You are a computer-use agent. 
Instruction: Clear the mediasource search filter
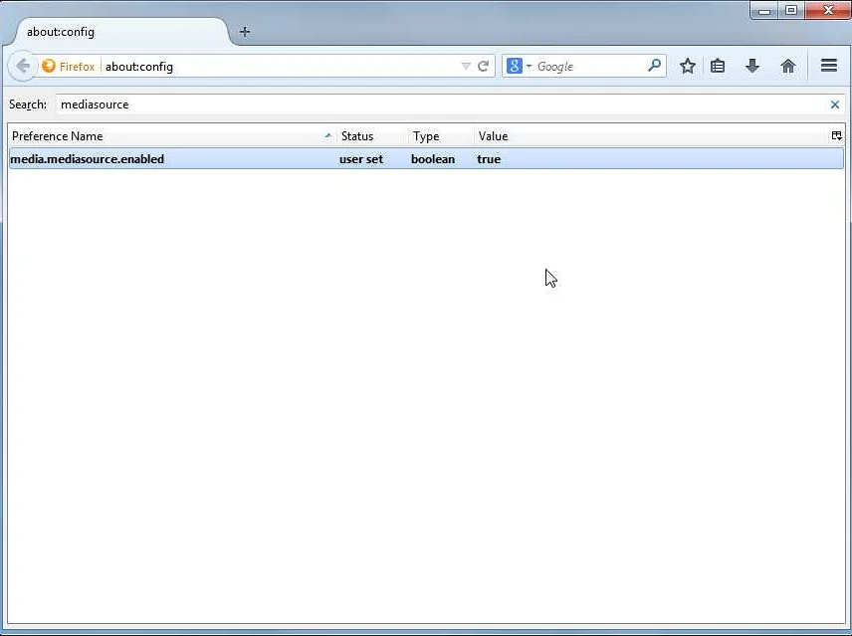click(835, 105)
